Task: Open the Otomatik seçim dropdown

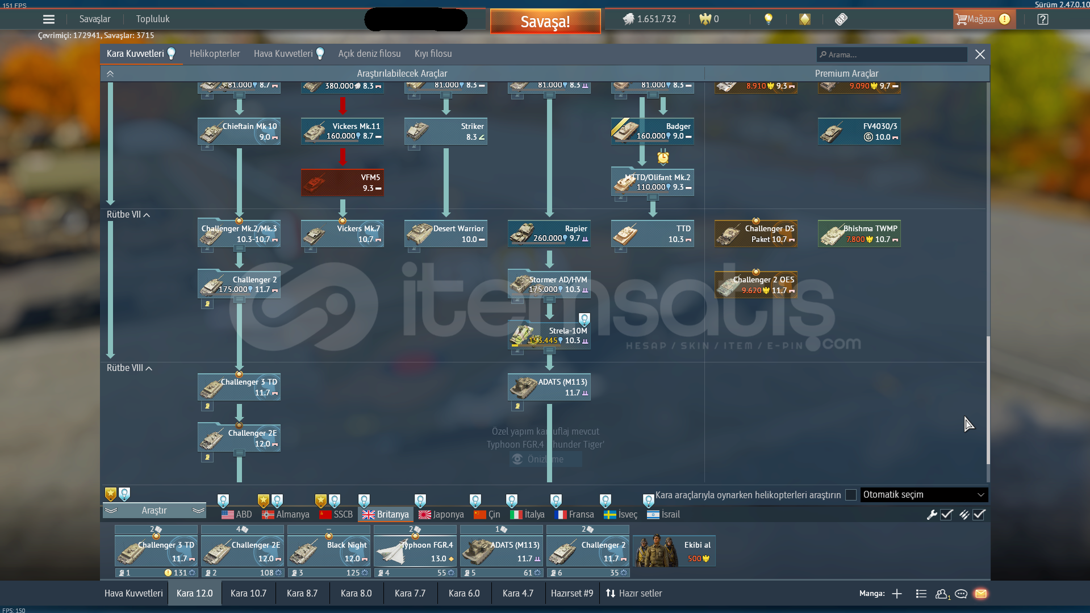Action: click(924, 495)
